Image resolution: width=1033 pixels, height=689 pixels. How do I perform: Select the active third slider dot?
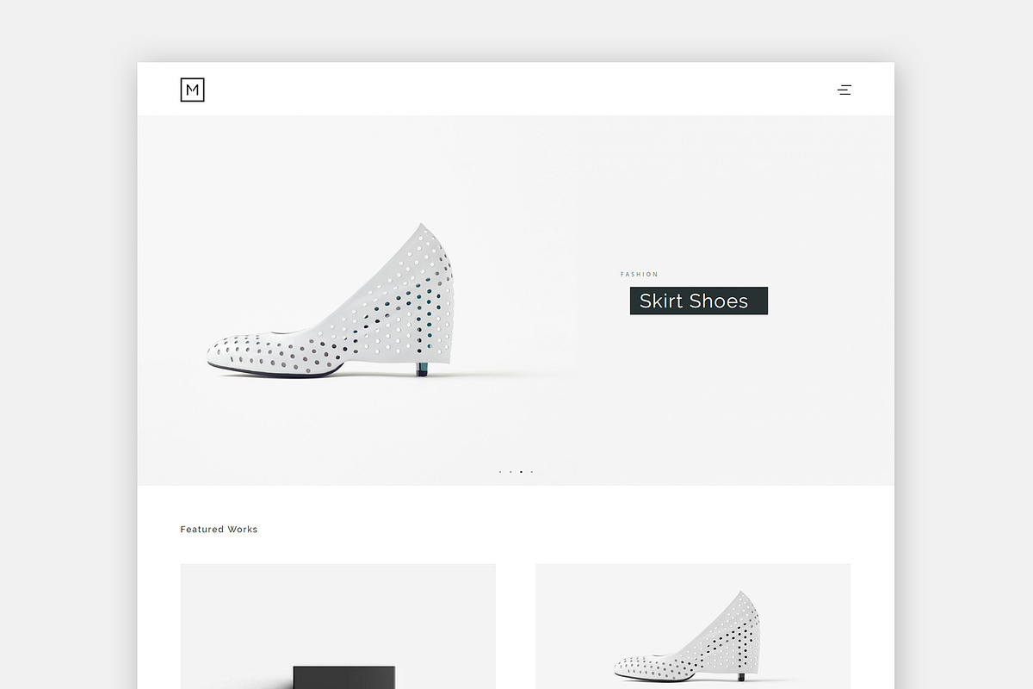tap(521, 472)
